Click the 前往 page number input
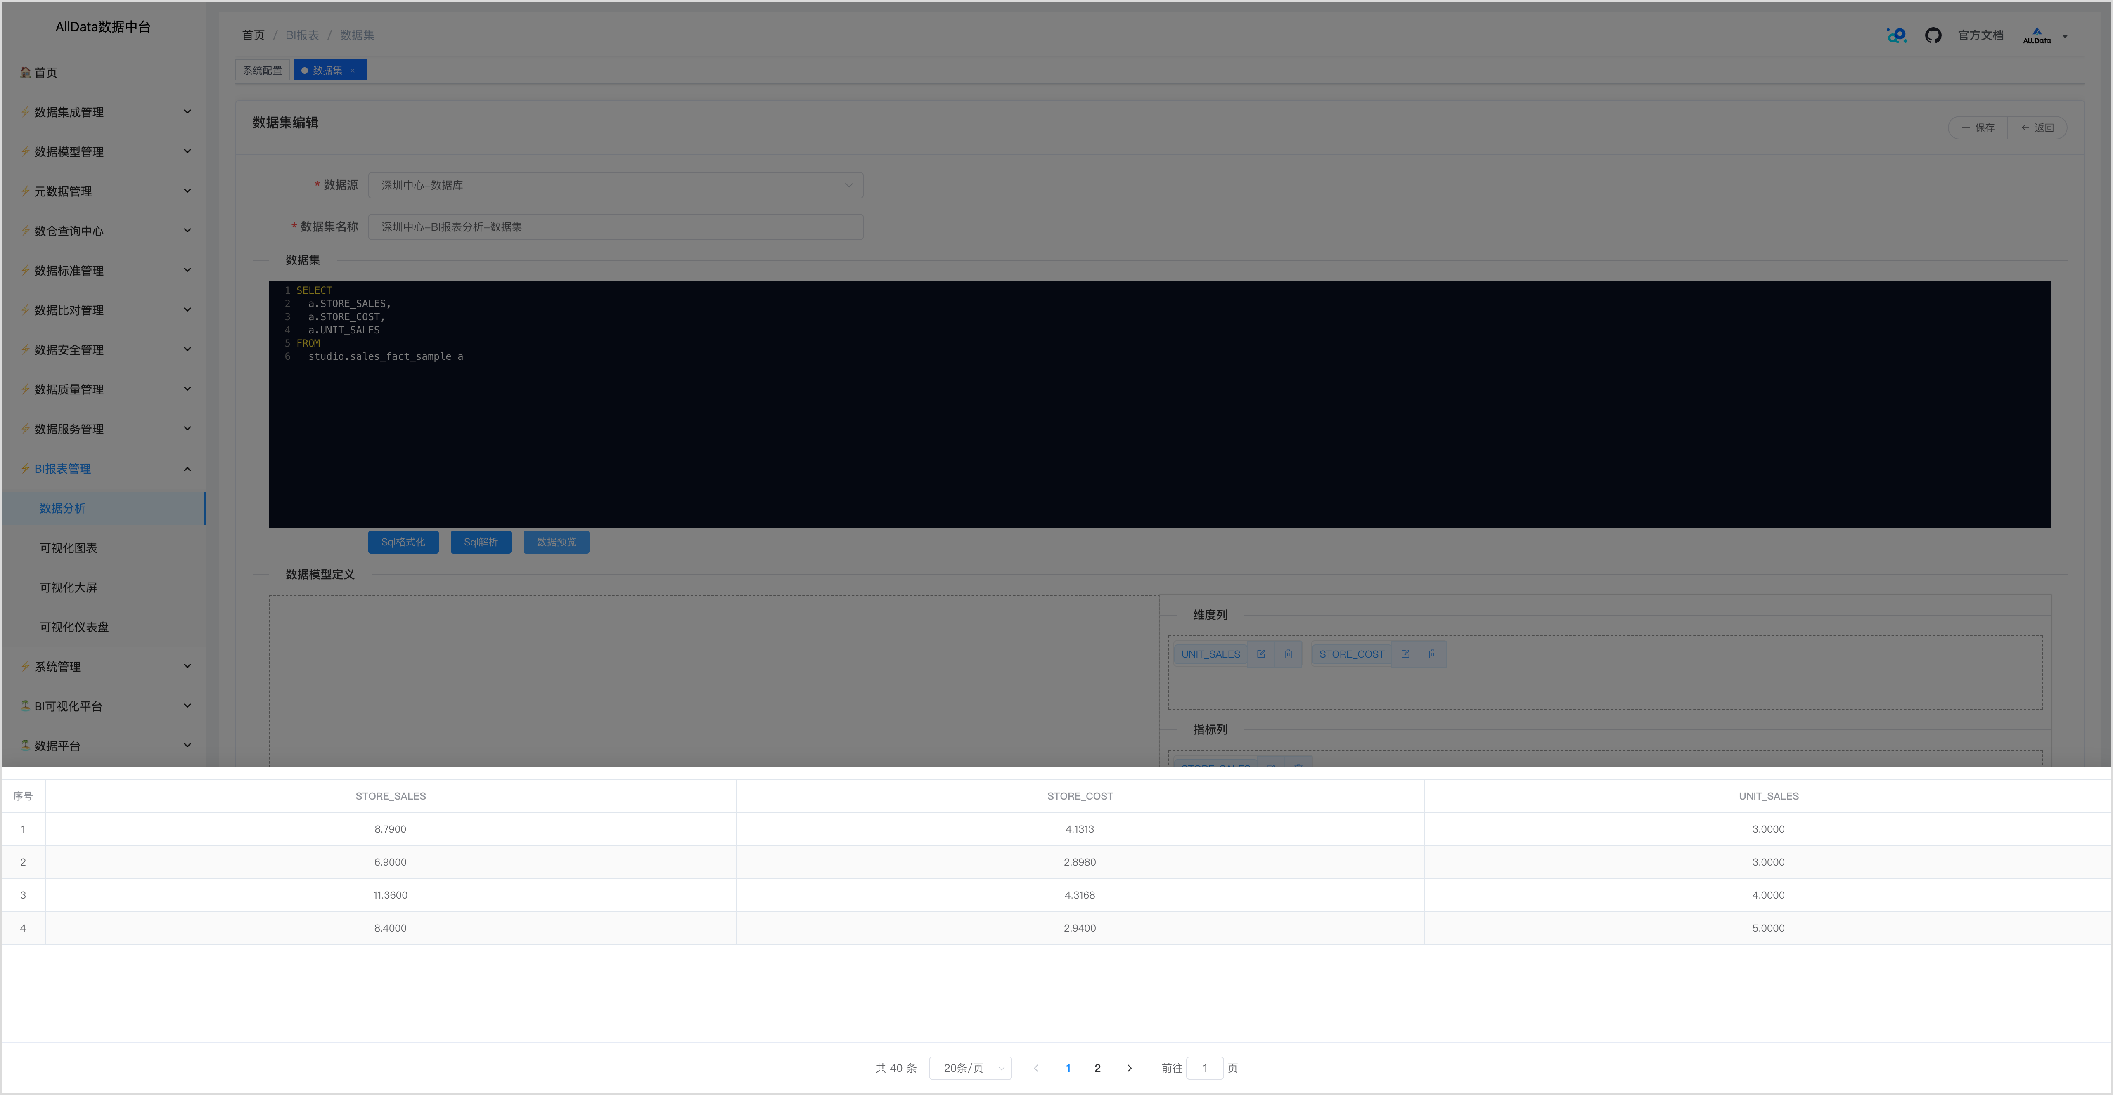 1205,1068
